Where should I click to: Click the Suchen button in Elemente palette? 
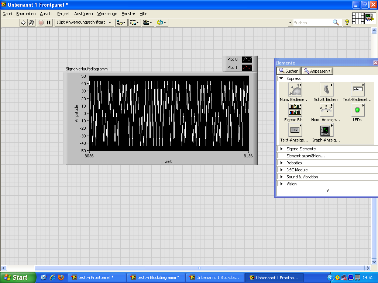point(289,71)
